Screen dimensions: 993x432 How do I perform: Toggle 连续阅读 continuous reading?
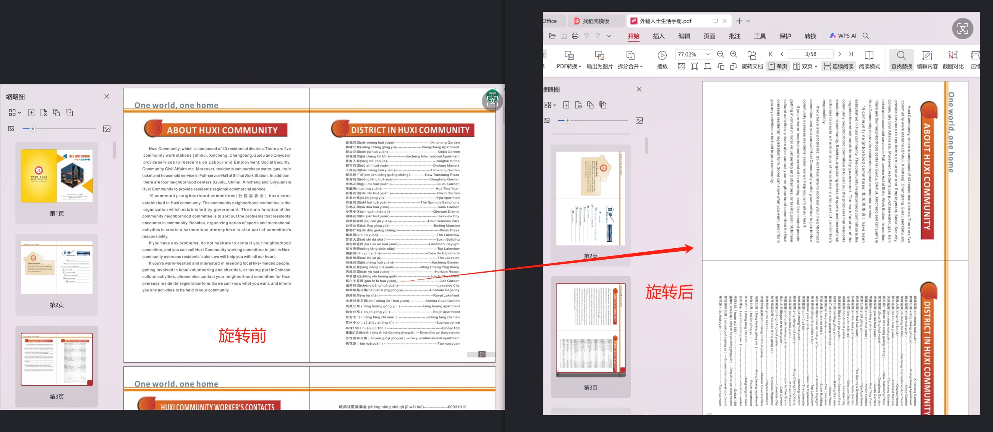point(839,67)
